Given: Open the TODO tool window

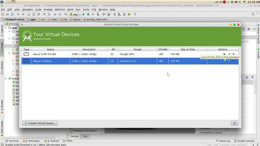Looking at the screenshot, I should click(x=67, y=141).
